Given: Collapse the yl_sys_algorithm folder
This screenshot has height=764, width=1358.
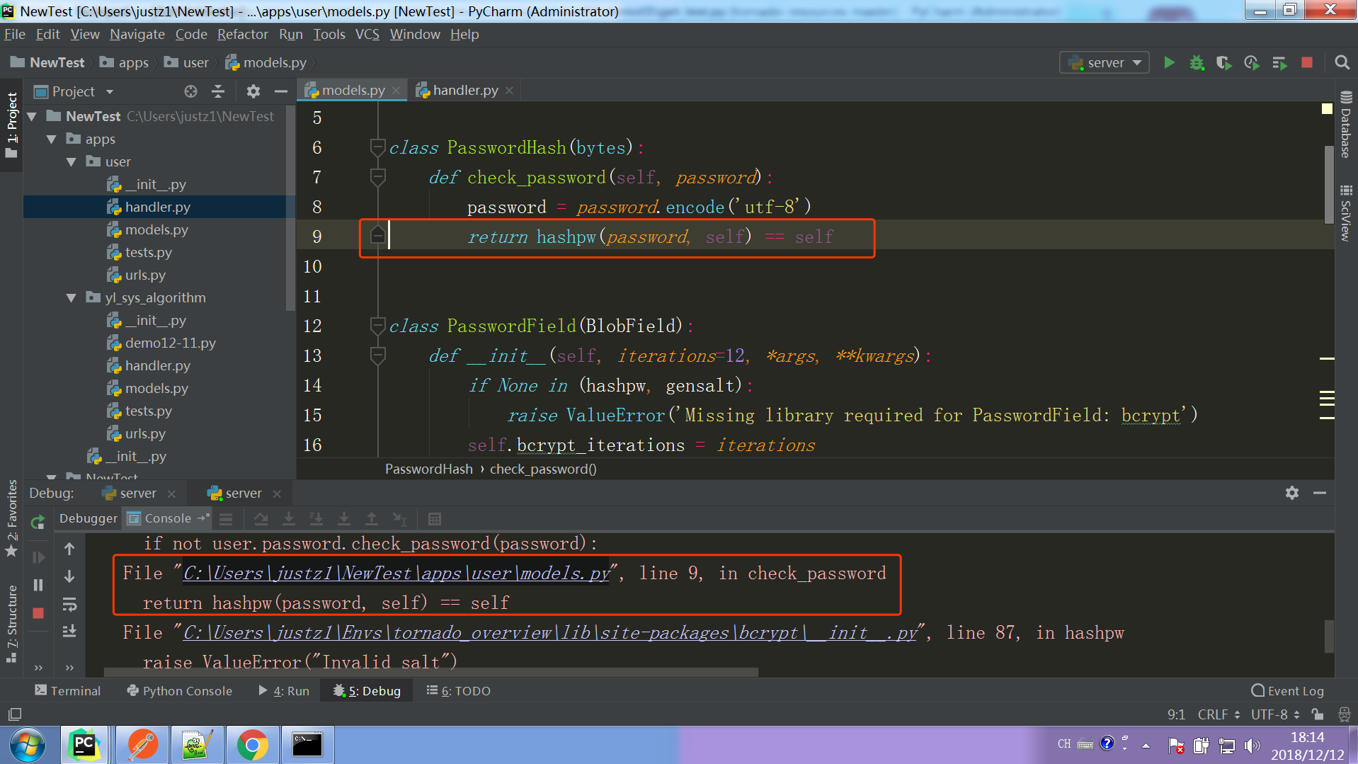Looking at the screenshot, I should [72, 298].
